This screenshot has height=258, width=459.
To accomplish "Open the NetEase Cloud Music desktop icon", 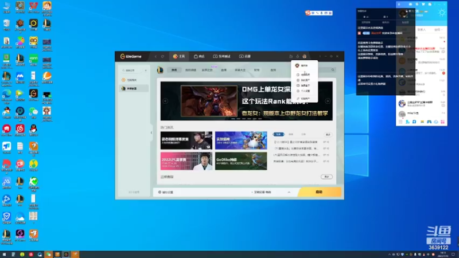I will pos(20,130).
